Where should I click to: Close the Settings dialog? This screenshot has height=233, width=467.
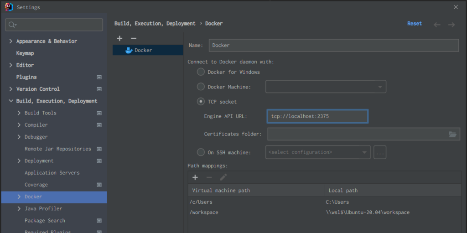(456, 7)
